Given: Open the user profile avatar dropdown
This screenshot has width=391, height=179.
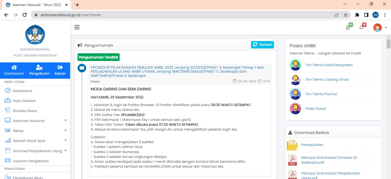Looking at the screenshot, I should pyautogui.click(x=380, y=28).
